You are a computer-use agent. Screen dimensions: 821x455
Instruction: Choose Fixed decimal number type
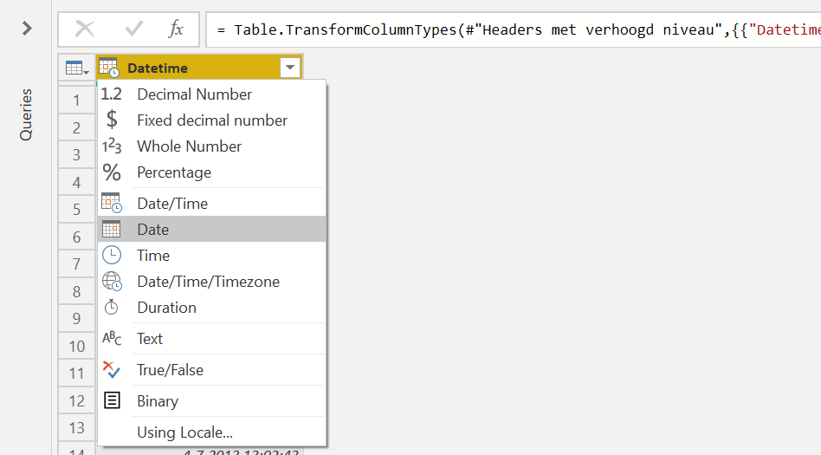click(211, 120)
